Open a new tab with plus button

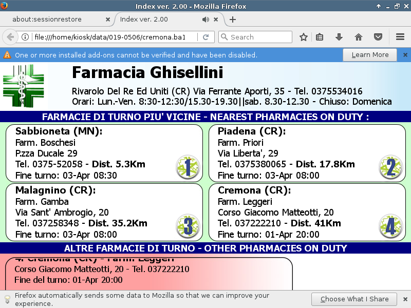pyautogui.click(x=233, y=20)
